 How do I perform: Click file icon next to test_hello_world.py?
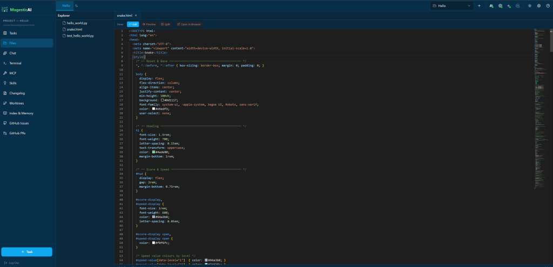pos(64,36)
